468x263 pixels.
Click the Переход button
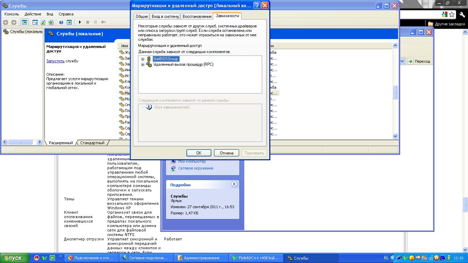(419, 61)
